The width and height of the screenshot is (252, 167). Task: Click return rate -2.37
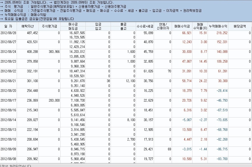click(x=203, y=120)
